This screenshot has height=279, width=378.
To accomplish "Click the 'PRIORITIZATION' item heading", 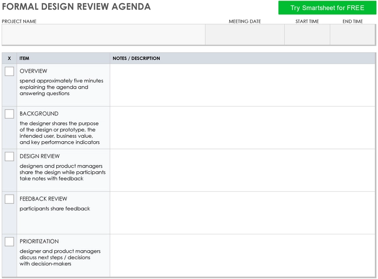I will tap(39, 242).
